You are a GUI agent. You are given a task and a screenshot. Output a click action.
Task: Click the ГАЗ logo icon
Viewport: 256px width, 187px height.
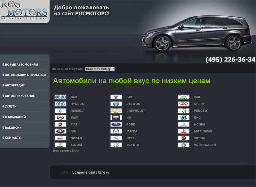(116, 97)
